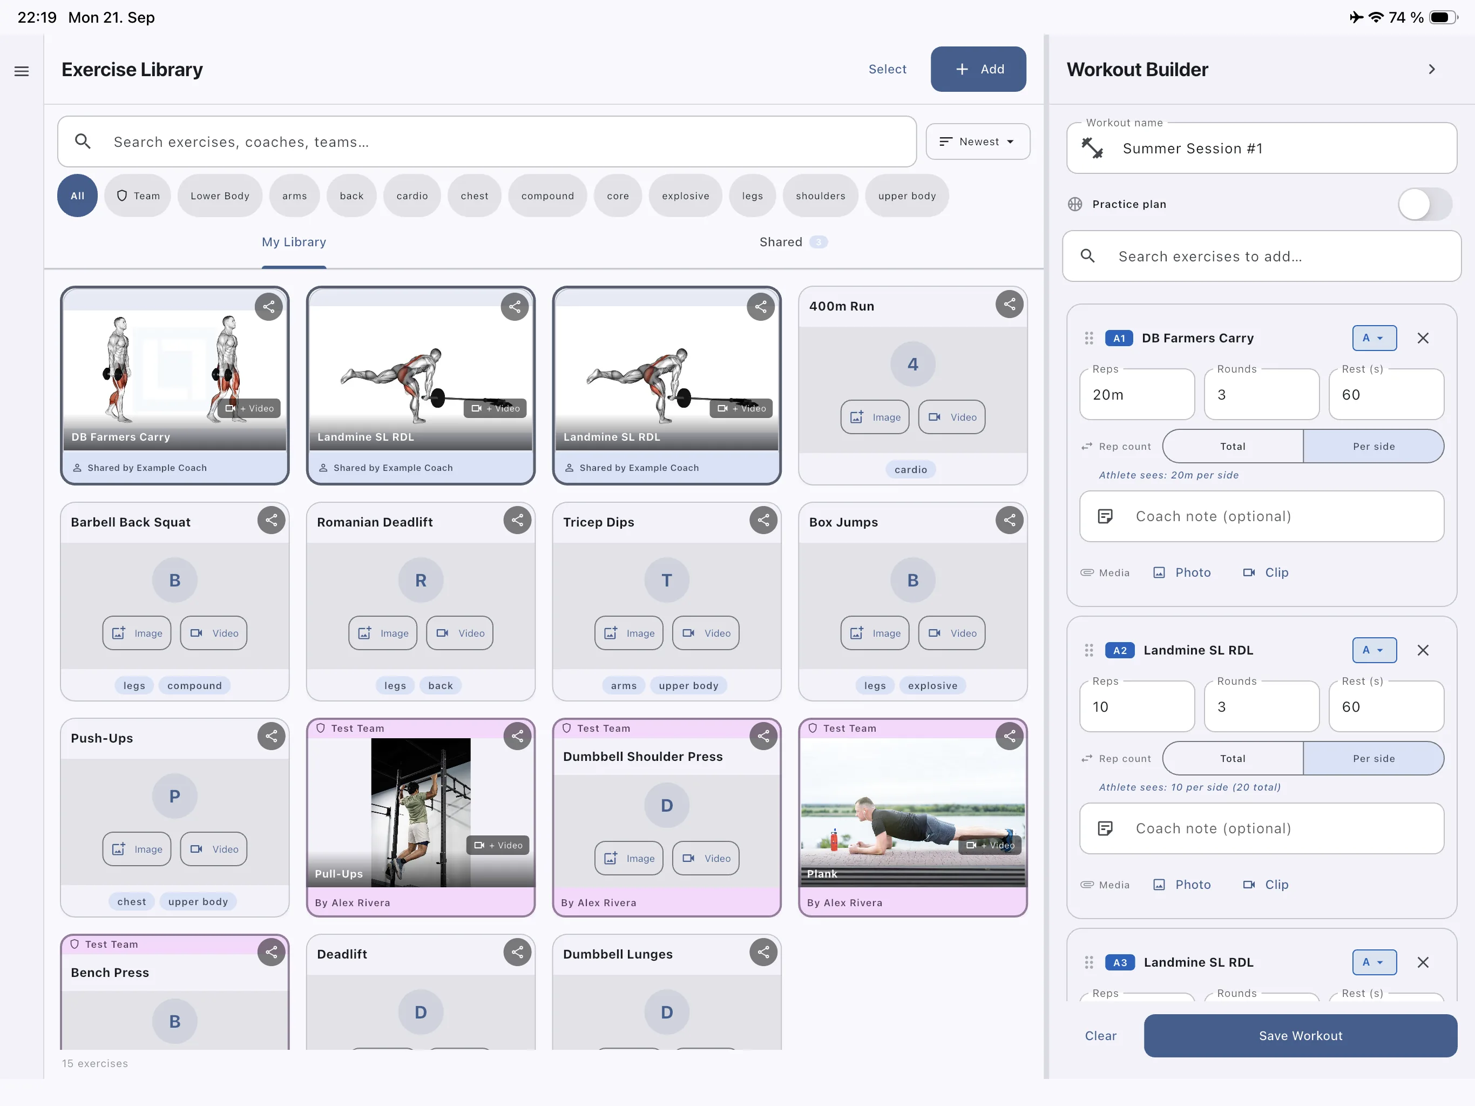The image size is (1475, 1106).
Task: Filter by the explosive tag
Action: 686,195
